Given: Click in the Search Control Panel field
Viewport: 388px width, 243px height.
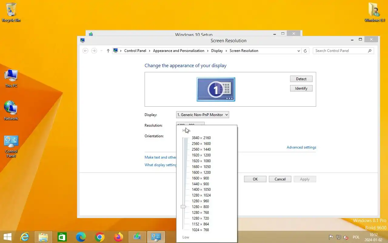Looking at the screenshot, I should click(340, 51).
